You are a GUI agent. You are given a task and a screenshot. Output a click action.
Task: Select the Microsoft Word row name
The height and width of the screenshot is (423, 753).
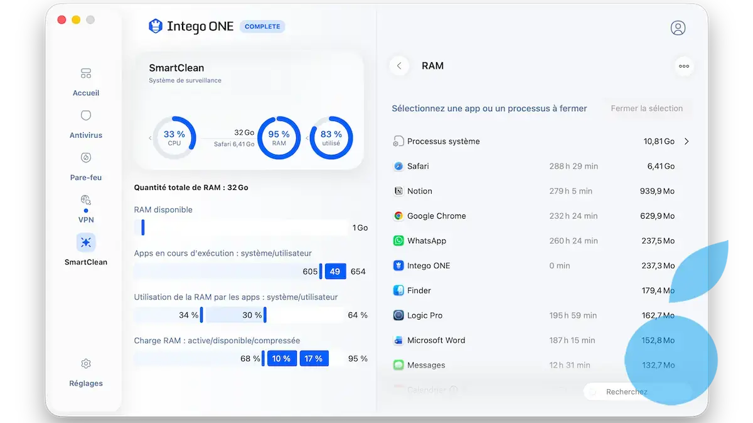[x=436, y=340]
